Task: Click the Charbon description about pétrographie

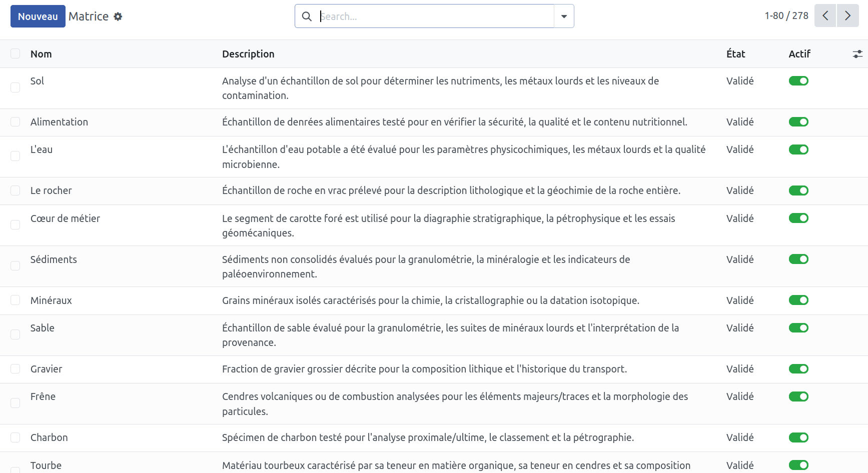Action: (x=428, y=437)
